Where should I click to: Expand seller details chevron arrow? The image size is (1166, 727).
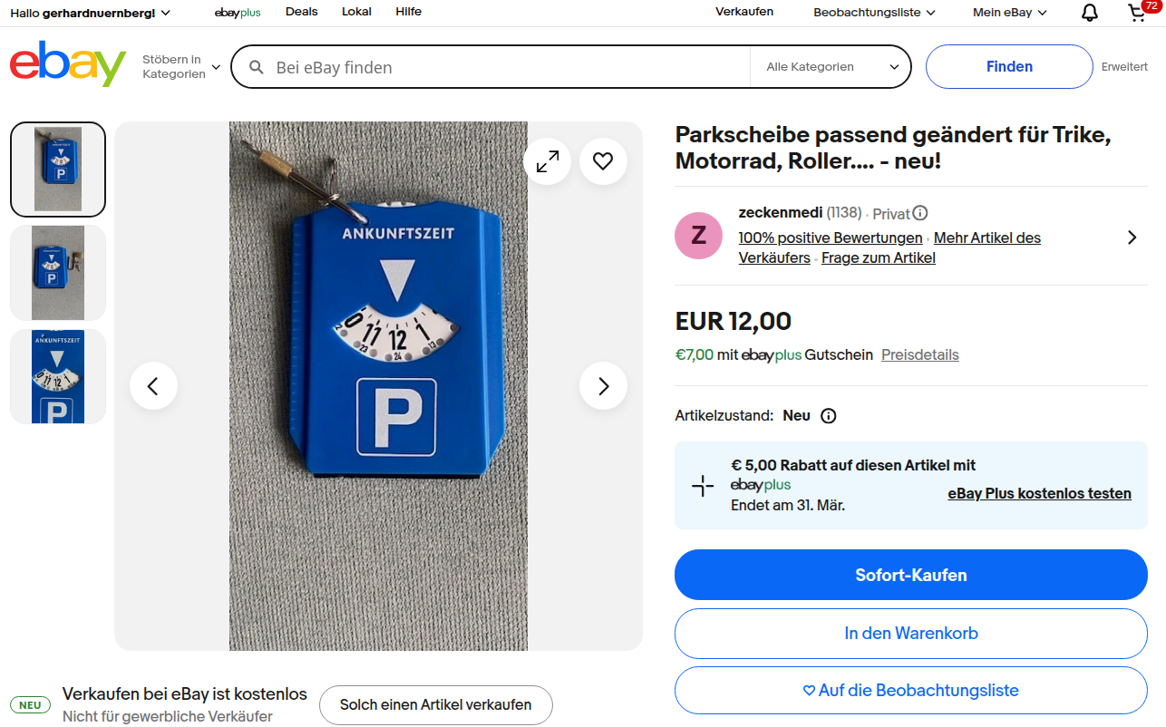[x=1132, y=237]
